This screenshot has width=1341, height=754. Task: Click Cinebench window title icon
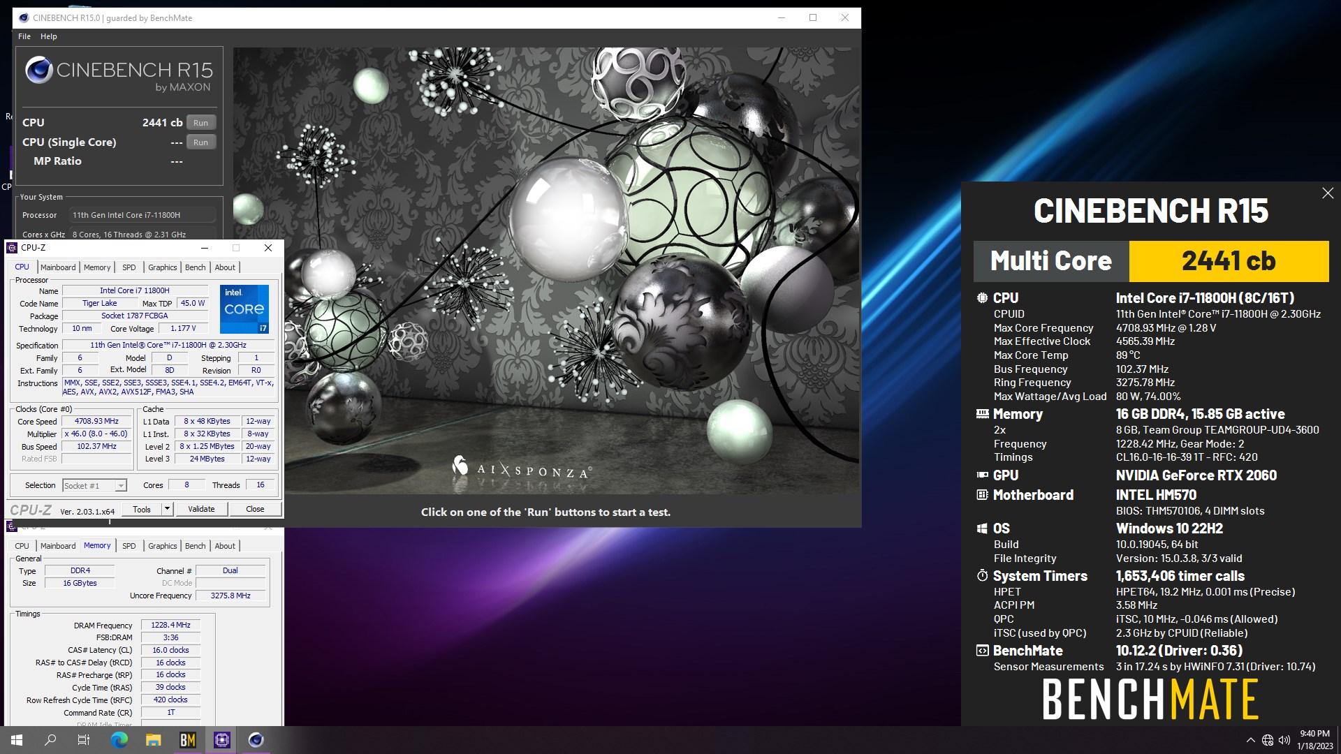pyautogui.click(x=24, y=18)
